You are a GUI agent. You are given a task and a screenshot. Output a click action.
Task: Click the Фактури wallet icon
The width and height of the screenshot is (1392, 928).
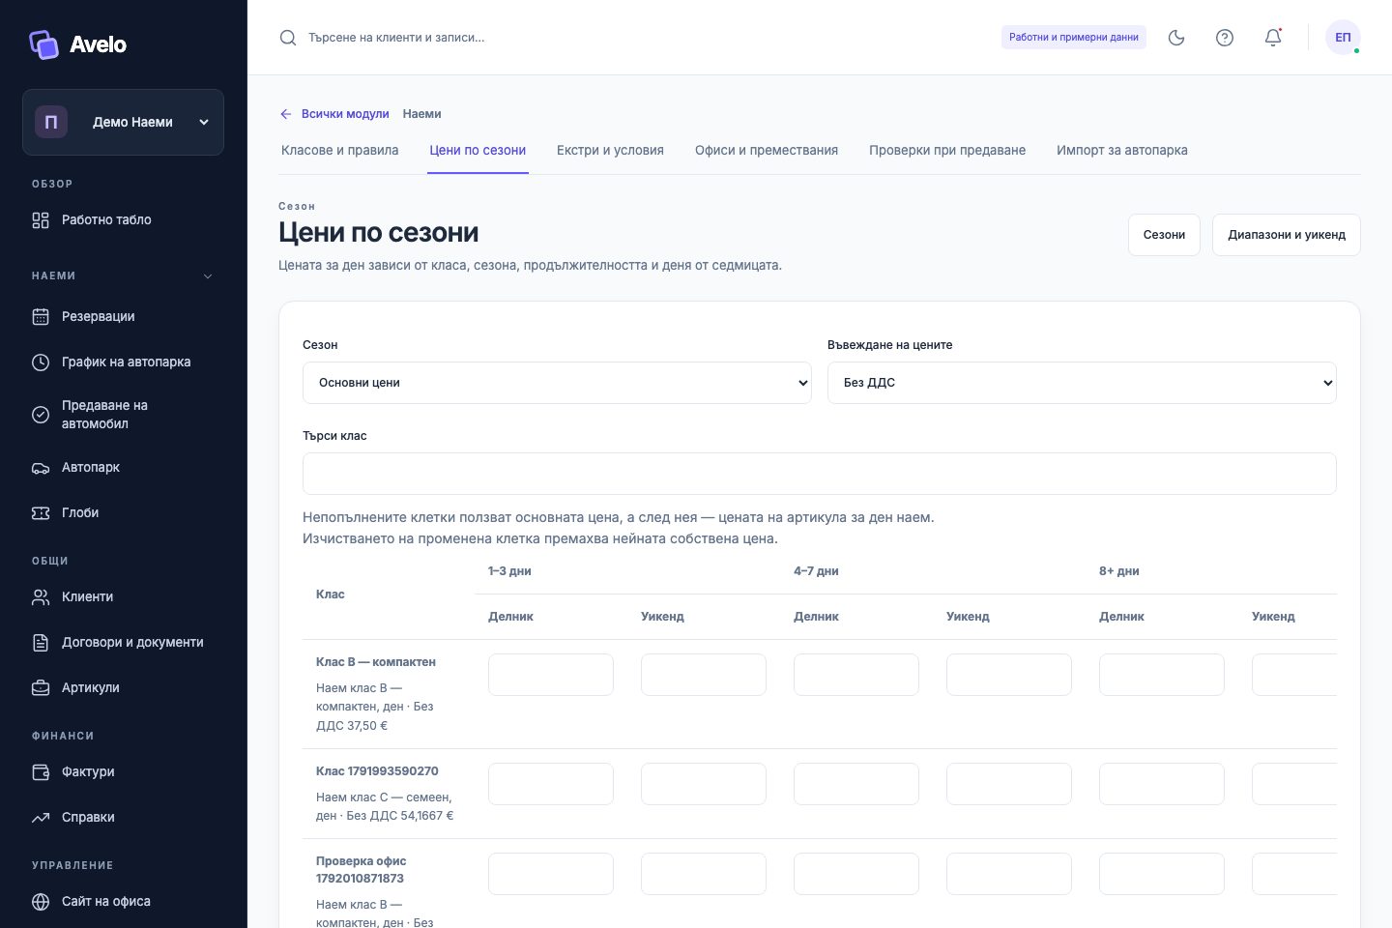tap(41, 772)
